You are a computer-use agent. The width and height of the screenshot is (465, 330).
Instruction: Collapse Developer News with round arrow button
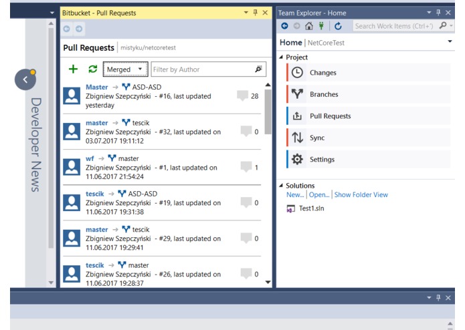tap(25, 79)
